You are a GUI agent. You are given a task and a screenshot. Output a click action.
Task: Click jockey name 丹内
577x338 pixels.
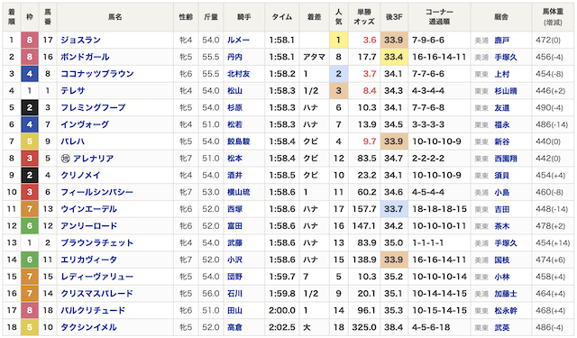pyautogui.click(x=234, y=57)
